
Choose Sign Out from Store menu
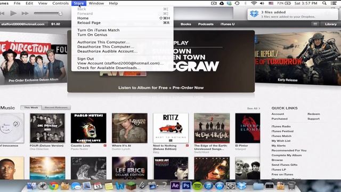[123, 59]
